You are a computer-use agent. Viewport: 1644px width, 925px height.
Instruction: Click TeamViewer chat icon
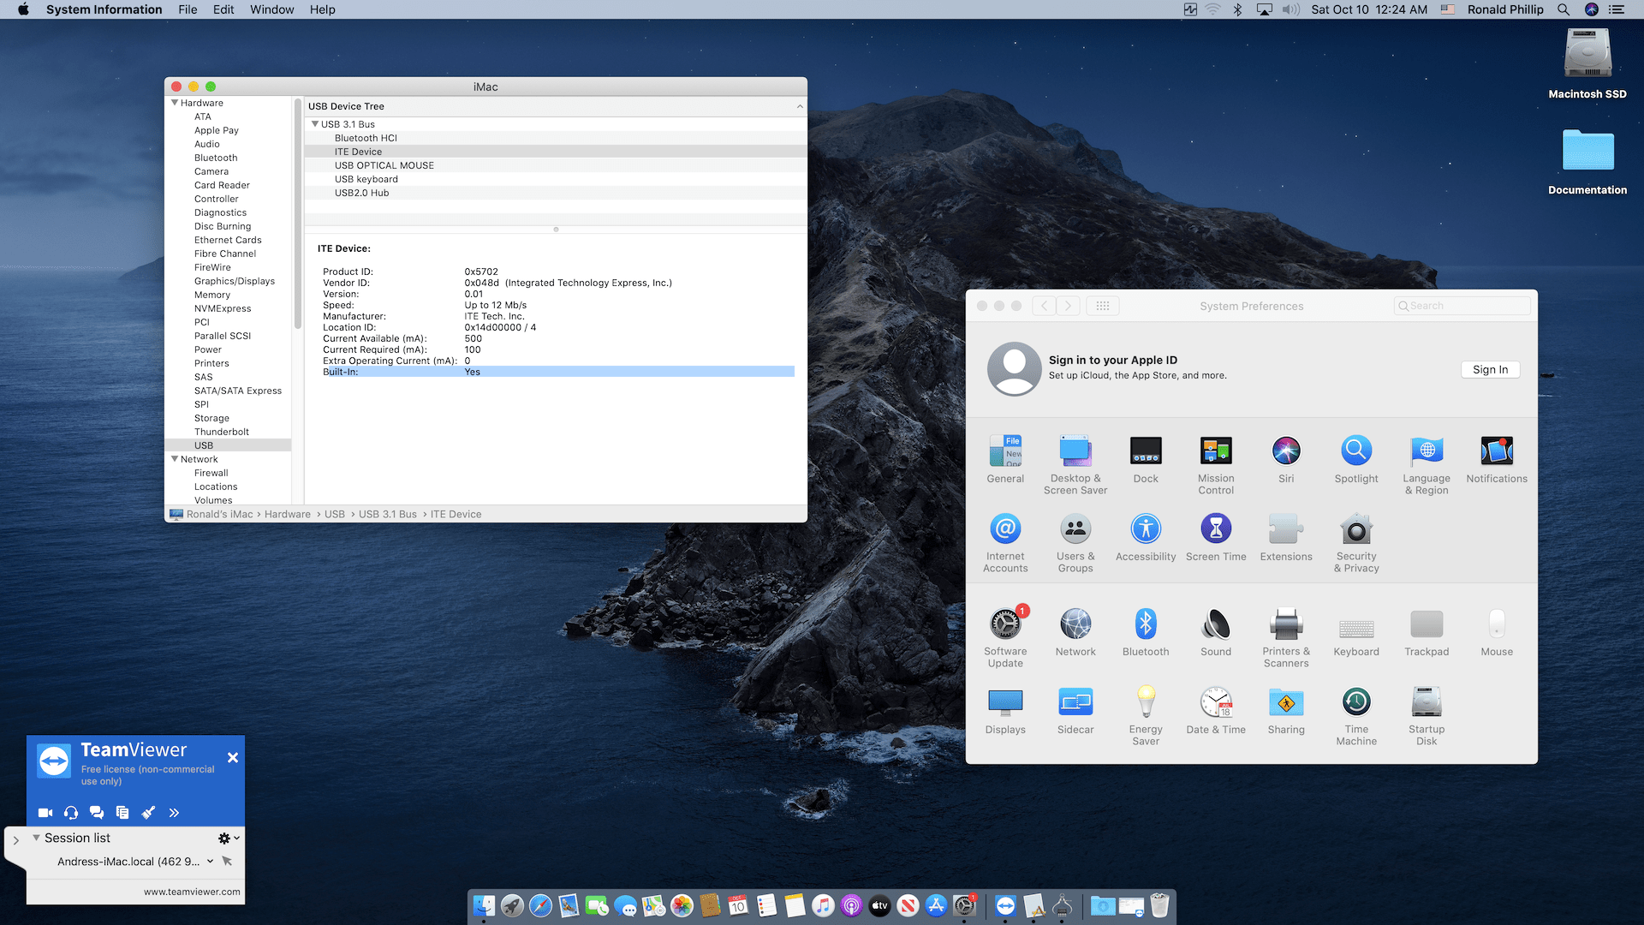pos(97,813)
